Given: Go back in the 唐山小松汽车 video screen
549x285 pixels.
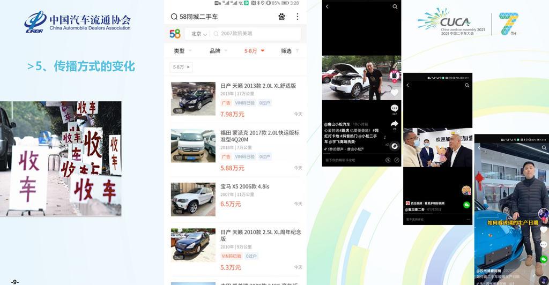Looking at the screenshot, I should click(x=327, y=6).
